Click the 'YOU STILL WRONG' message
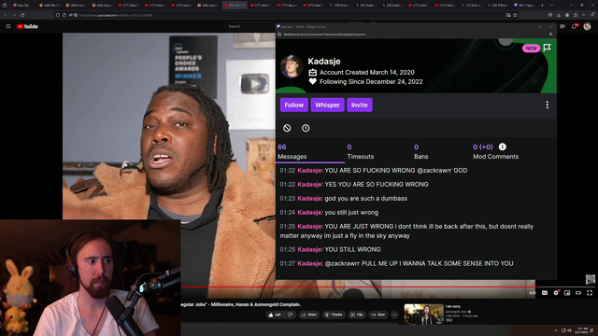Viewport: 598px width, 336px height. point(330,249)
